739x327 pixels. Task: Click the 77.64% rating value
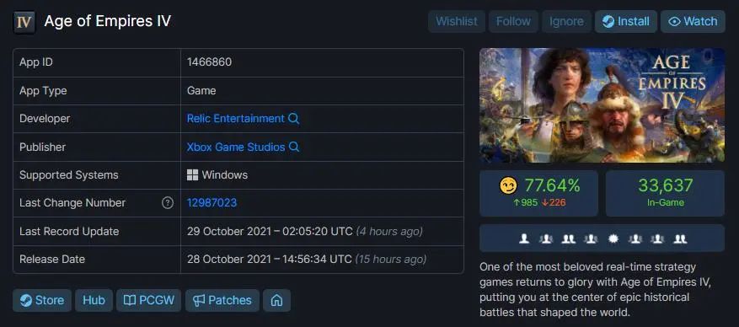click(x=552, y=186)
